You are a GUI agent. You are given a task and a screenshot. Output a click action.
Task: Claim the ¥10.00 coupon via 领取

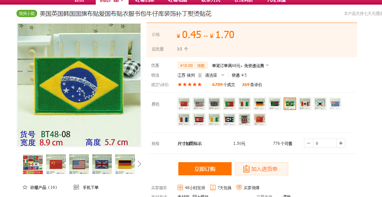pyautogui.click(x=201, y=65)
